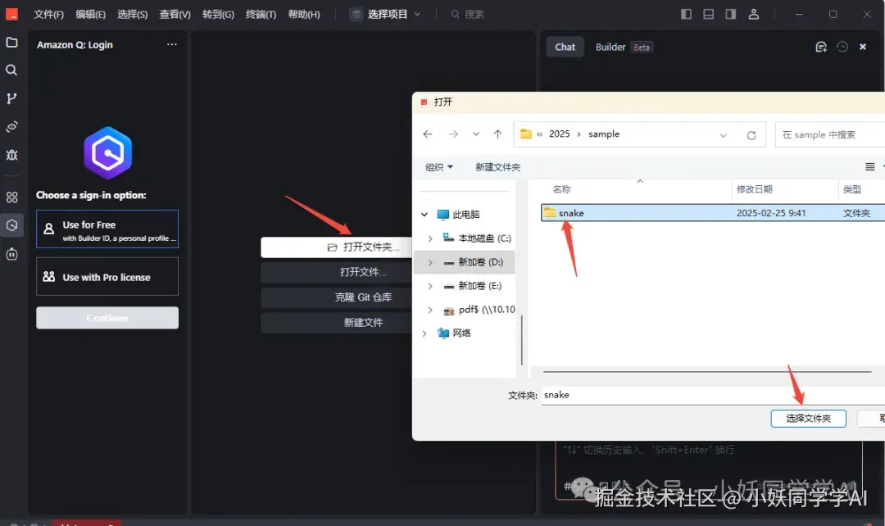The image size is (885, 526).
Task: Expand 新加卷 (D:) drive node
Action: pos(430,262)
